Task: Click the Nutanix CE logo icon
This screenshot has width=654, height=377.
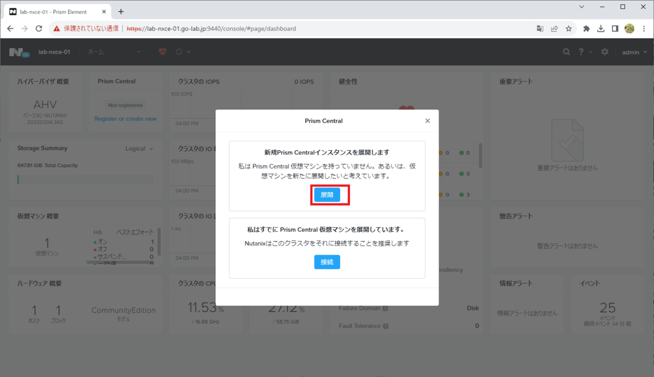Action: [21, 52]
